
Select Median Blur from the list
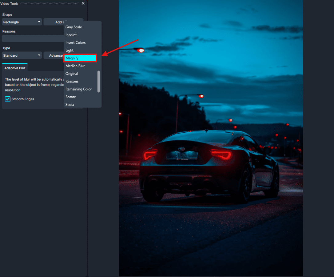(x=75, y=66)
